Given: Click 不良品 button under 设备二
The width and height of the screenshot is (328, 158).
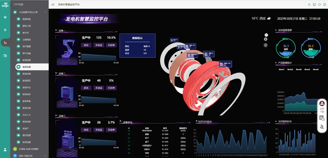Looking at the screenshot, I should (x=99, y=88).
